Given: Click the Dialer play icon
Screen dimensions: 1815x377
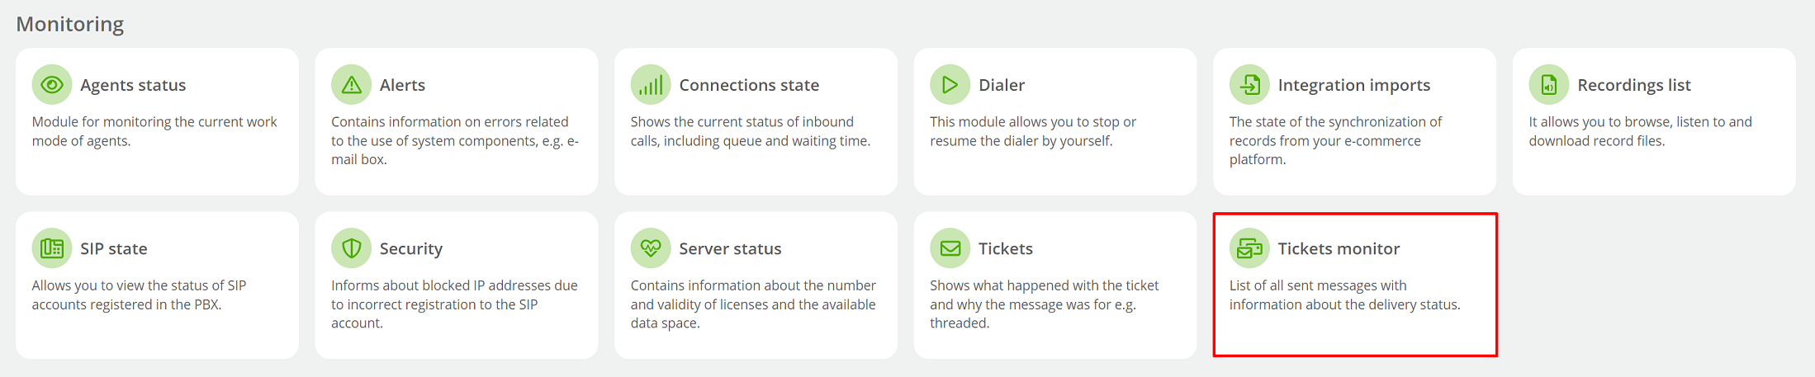Looking at the screenshot, I should (950, 85).
